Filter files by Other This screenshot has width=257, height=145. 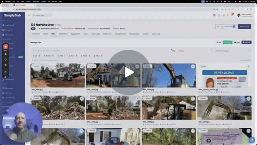(x=98, y=56)
